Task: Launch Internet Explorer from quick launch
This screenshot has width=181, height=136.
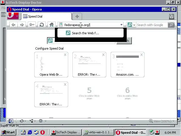Action: pyautogui.click(x=30, y=132)
